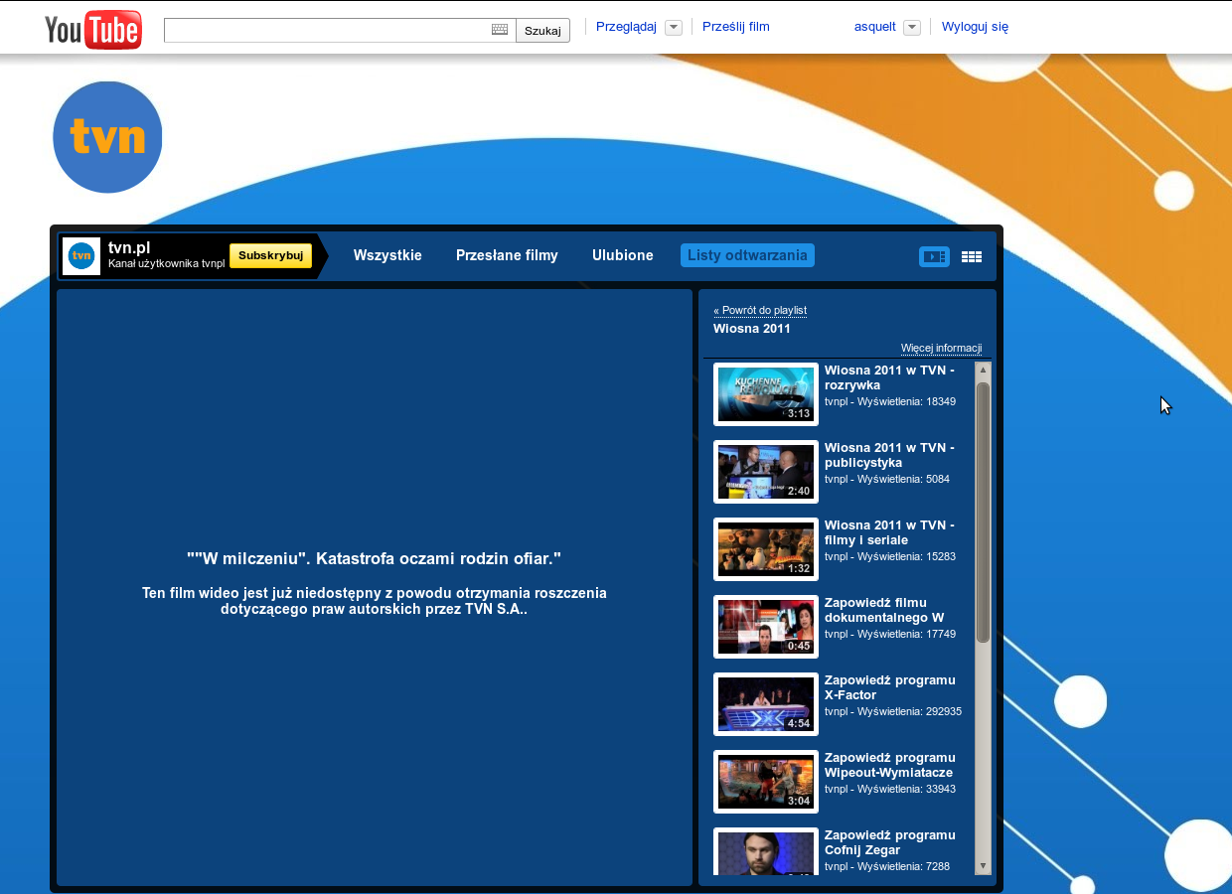Open the X-Factor video thumbnail
The image size is (1232, 894).
pyautogui.click(x=766, y=704)
